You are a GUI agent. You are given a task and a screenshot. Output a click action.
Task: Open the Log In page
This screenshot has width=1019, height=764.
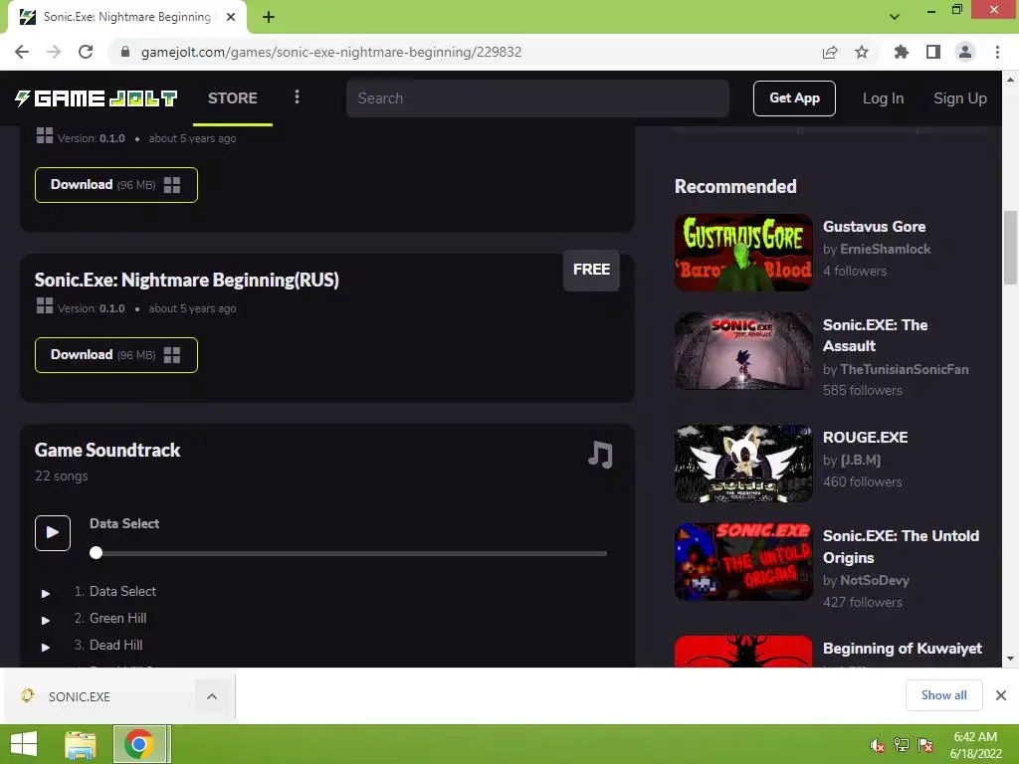(883, 98)
